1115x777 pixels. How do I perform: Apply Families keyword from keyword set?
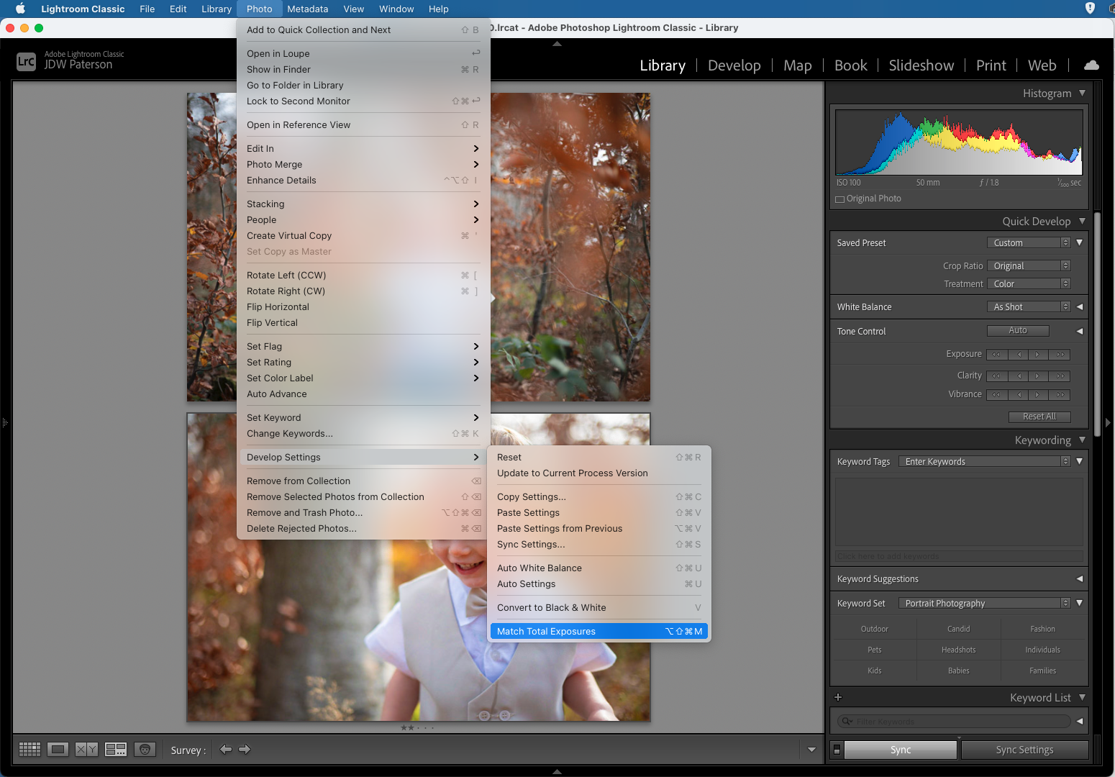(1043, 671)
